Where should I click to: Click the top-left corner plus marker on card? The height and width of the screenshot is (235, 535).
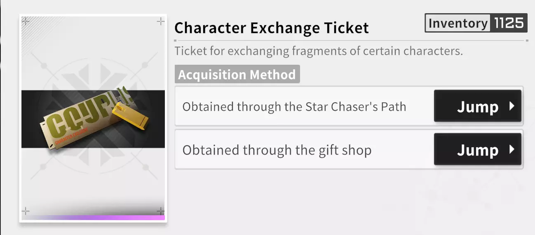(x=26, y=21)
